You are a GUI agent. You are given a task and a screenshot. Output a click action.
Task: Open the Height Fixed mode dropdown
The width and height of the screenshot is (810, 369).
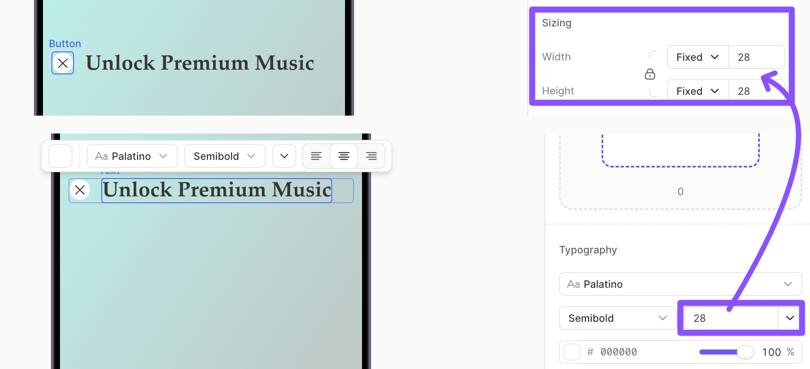(698, 91)
